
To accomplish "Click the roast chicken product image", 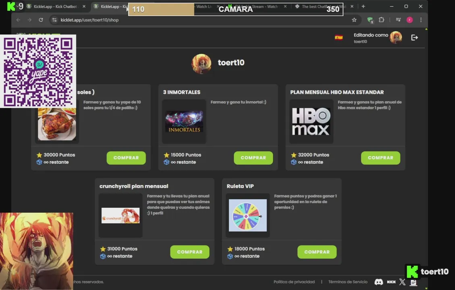I will pyautogui.click(x=57, y=124).
